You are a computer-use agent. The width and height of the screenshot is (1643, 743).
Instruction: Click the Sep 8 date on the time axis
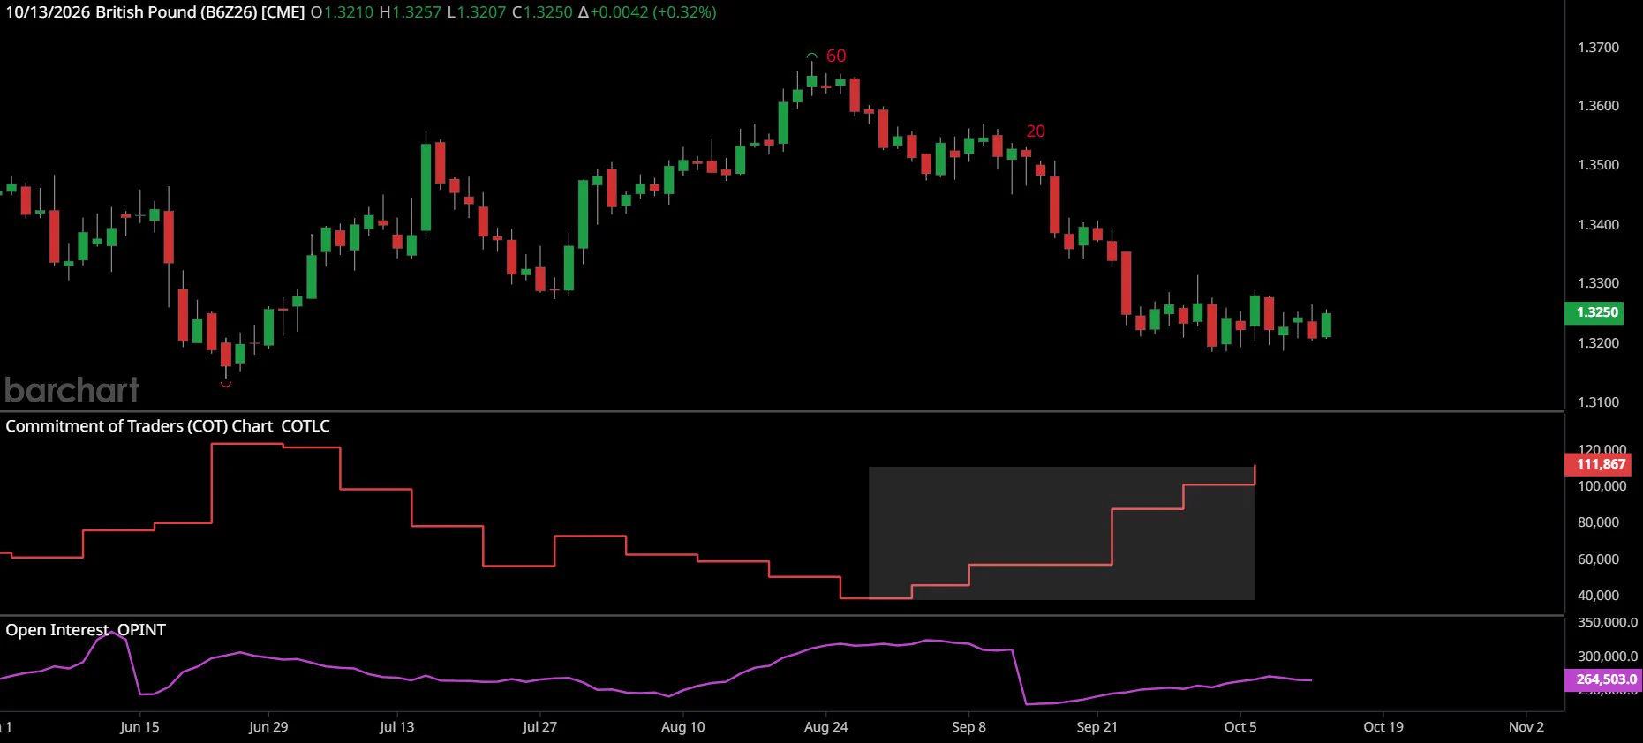968,727
